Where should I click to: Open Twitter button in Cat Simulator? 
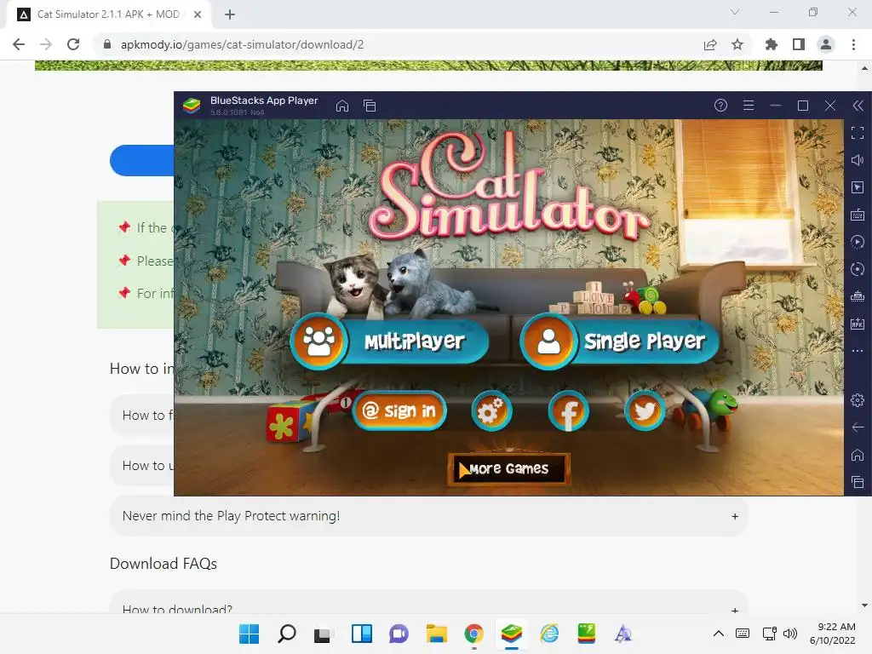coord(645,411)
